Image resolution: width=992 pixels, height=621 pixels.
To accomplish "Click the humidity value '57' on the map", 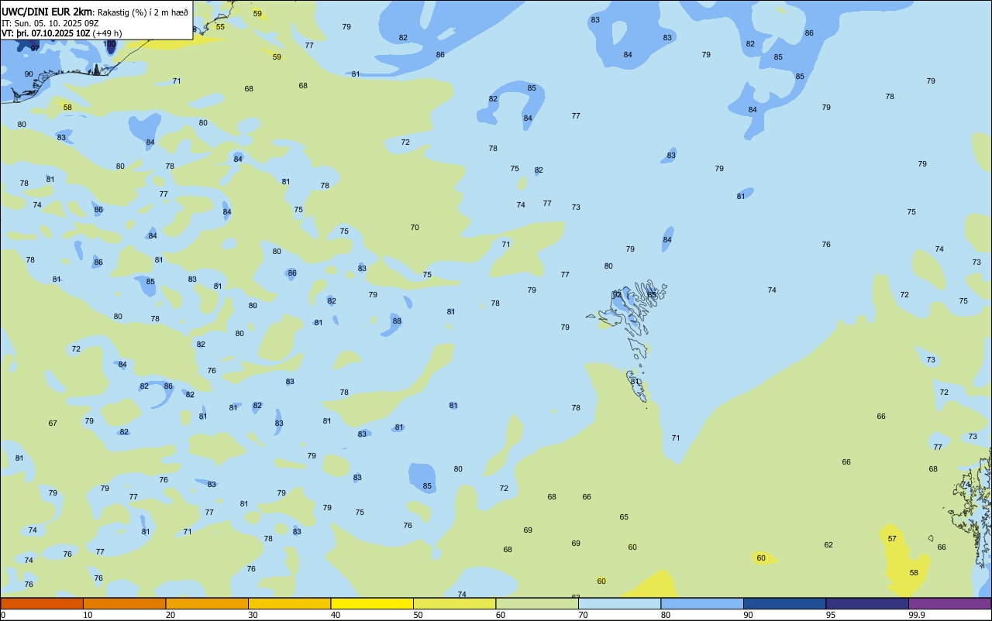I will pos(892,538).
